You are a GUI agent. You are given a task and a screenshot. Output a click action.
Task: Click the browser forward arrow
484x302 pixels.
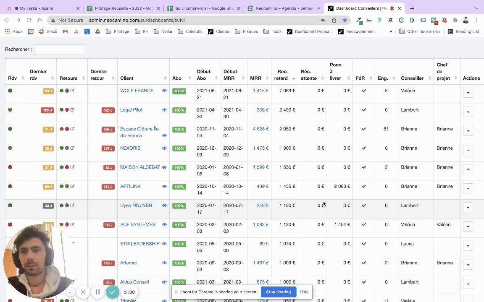[18, 20]
